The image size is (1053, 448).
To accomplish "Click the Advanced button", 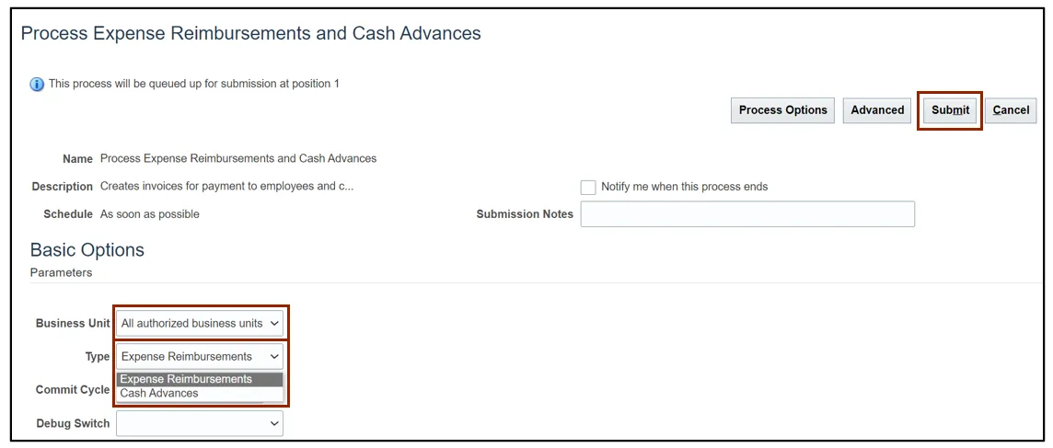I will 877,110.
